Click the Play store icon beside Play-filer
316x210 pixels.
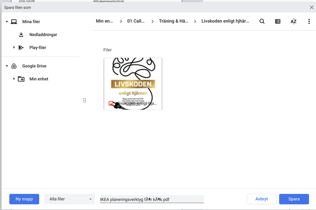(x=21, y=47)
